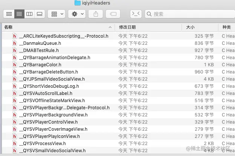
Task: Select the __QYJPSmallVideoSocialView.h file name
Action: pos(52,79)
